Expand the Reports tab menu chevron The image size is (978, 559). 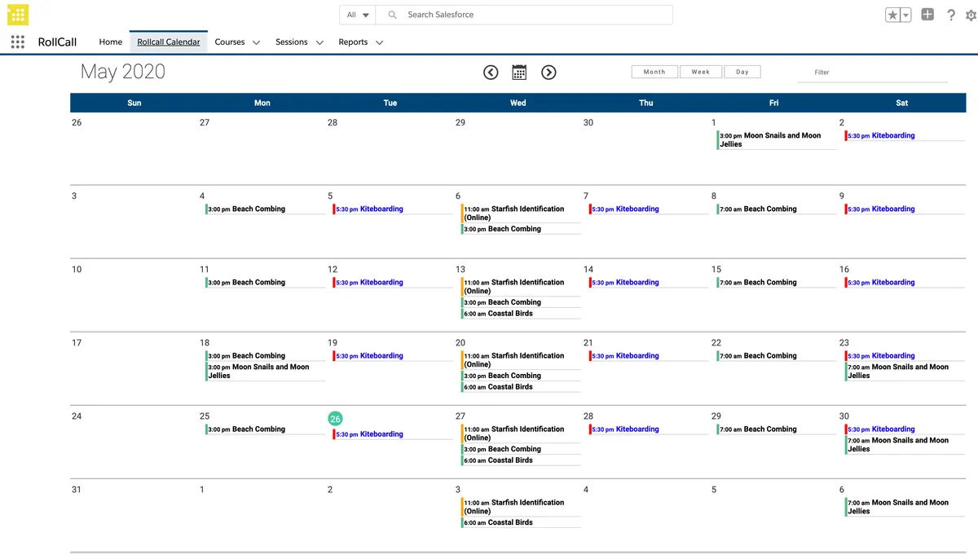click(379, 42)
